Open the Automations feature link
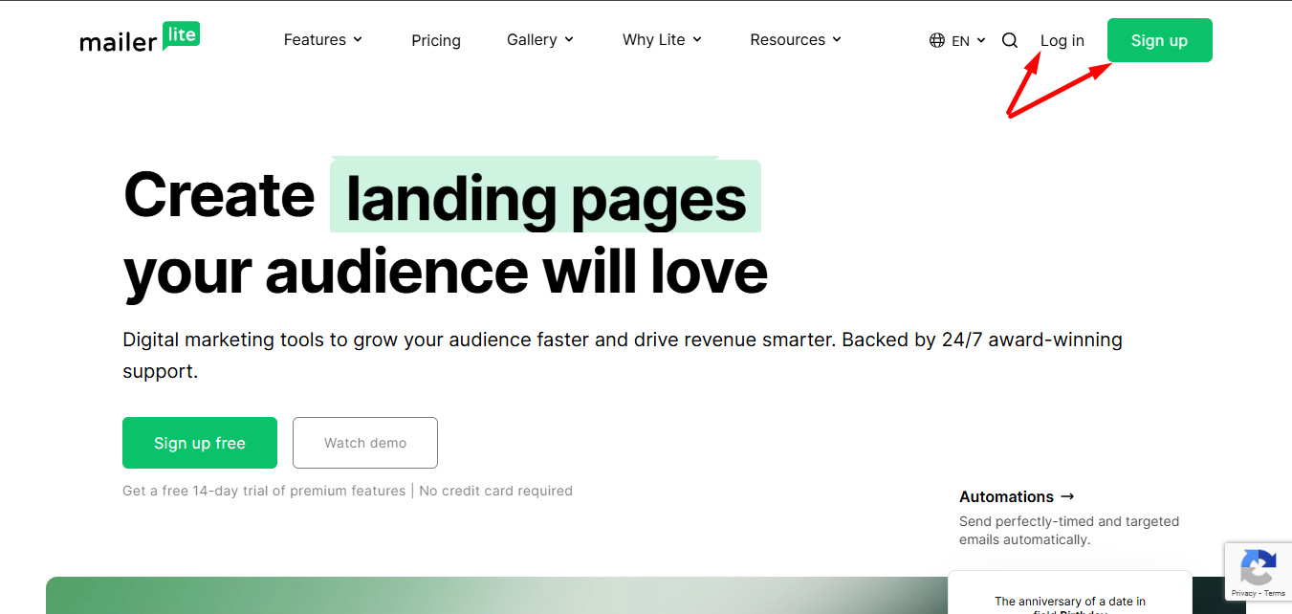This screenshot has height=614, width=1292. 1017,496
